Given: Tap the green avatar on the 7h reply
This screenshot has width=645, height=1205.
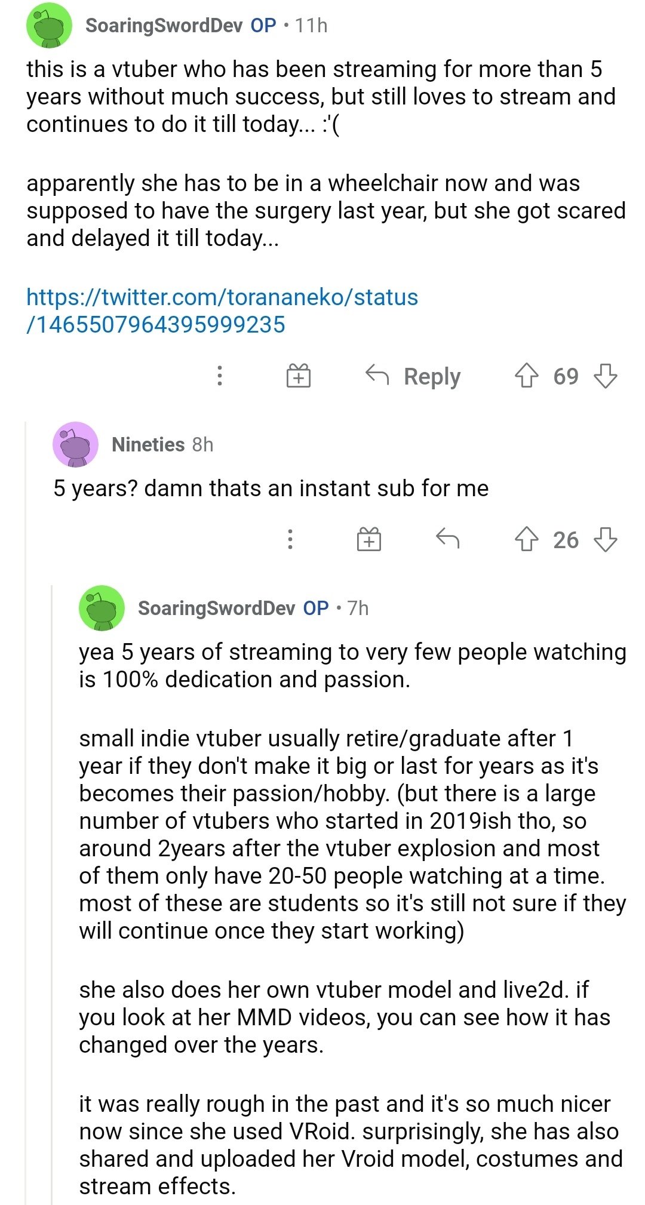Looking at the screenshot, I should click(x=102, y=608).
